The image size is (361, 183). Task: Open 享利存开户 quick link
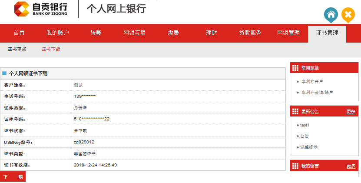coord(312,81)
